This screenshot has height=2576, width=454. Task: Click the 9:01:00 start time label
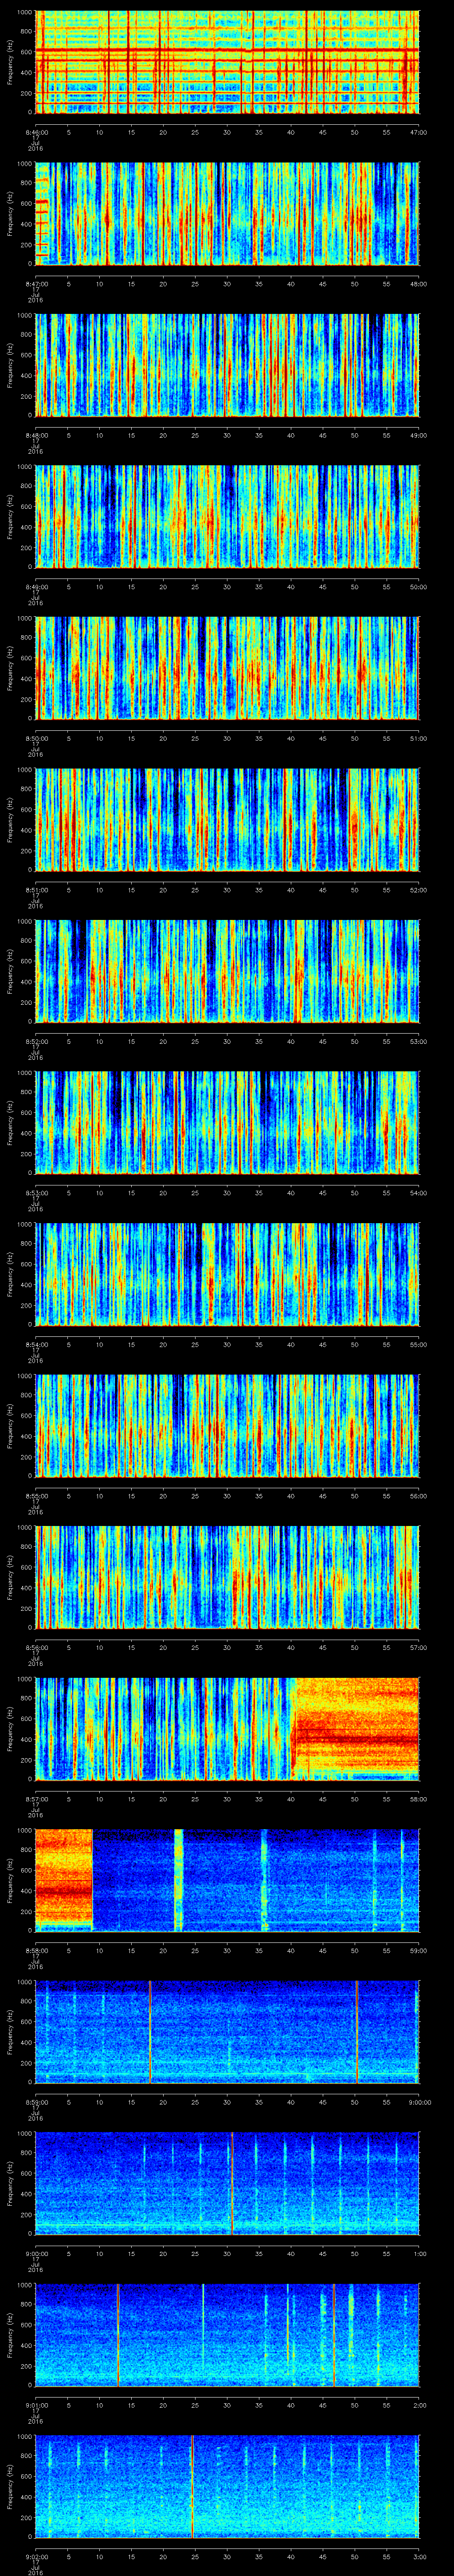click(x=36, y=2405)
